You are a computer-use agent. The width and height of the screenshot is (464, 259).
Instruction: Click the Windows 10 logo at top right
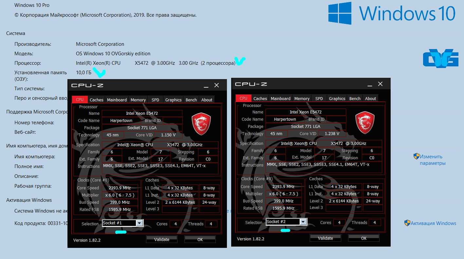(x=392, y=13)
